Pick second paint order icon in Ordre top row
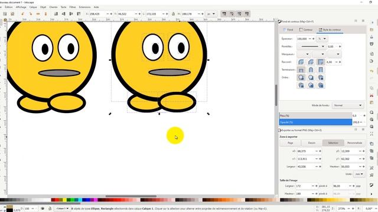The image size is (378, 212). coord(311,77)
